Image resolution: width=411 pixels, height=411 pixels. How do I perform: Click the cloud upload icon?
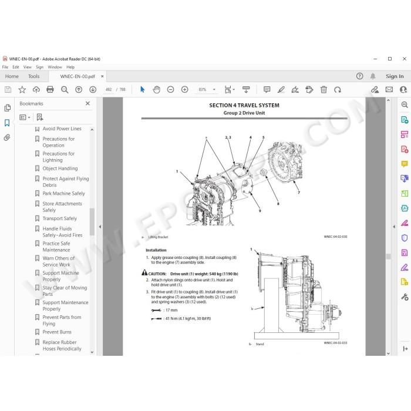(x=36, y=90)
